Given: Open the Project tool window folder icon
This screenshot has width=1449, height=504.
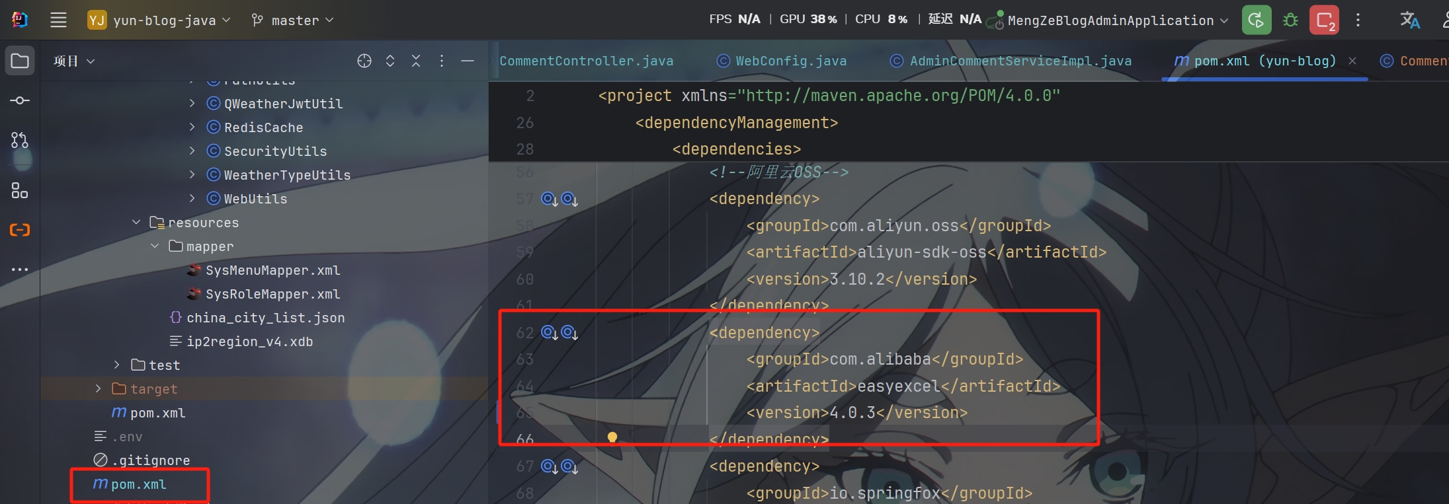Looking at the screenshot, I should 20,61.
